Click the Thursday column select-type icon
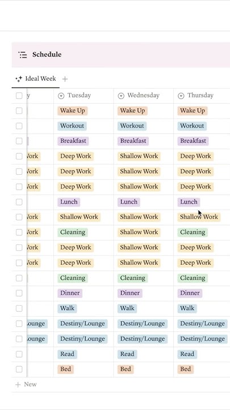The image size is (230, 410). tap(181, 96)
